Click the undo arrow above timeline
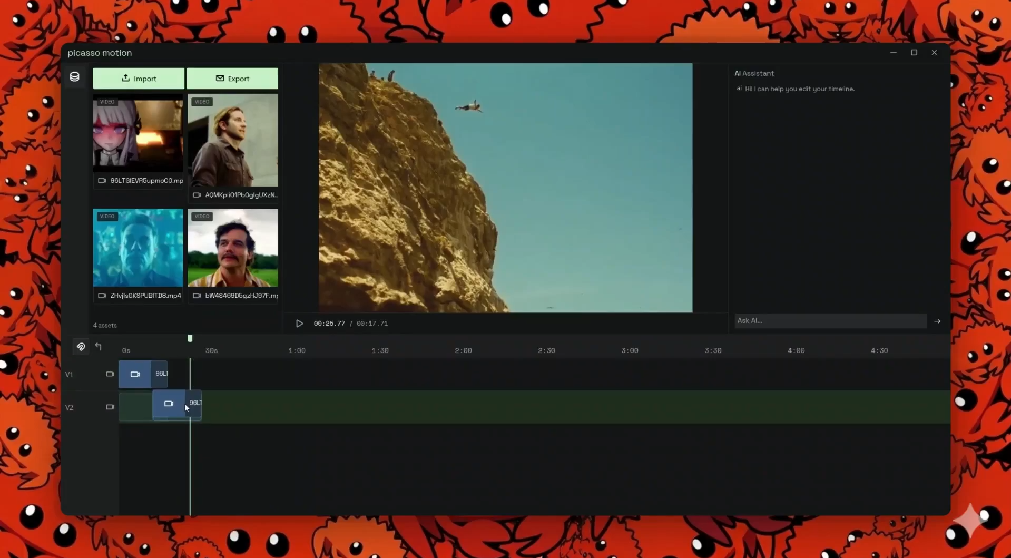 coord(99,346)
